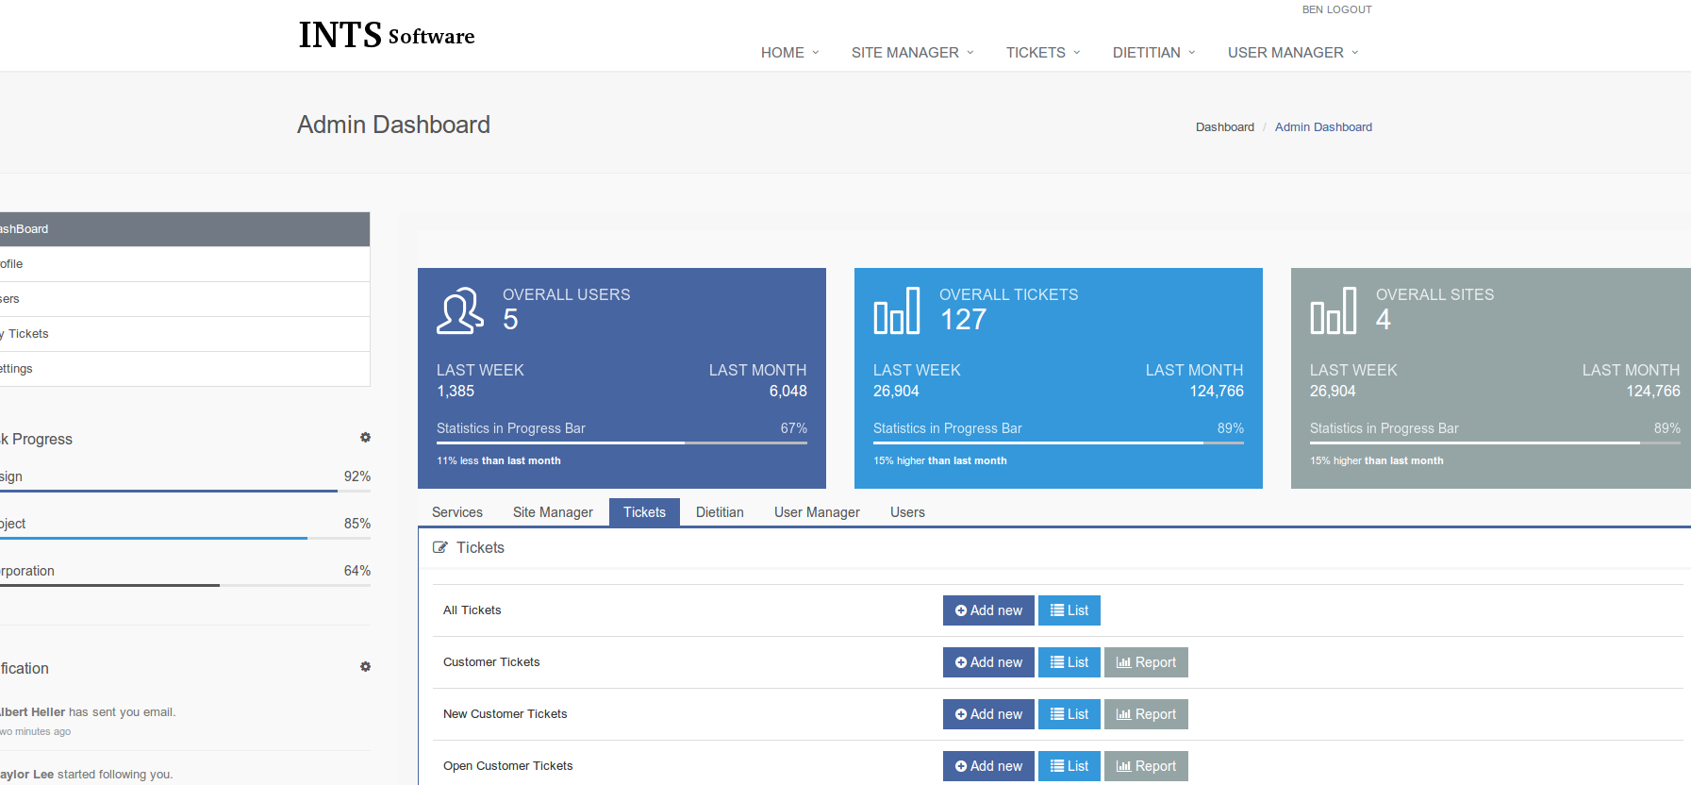
Task: Click Add new for Open Customer Tickets
Action: tap(988, 766)
